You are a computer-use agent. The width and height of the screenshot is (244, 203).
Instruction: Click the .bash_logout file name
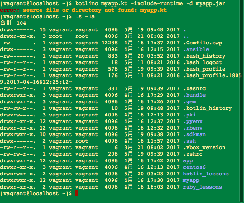tap(202, 62)
